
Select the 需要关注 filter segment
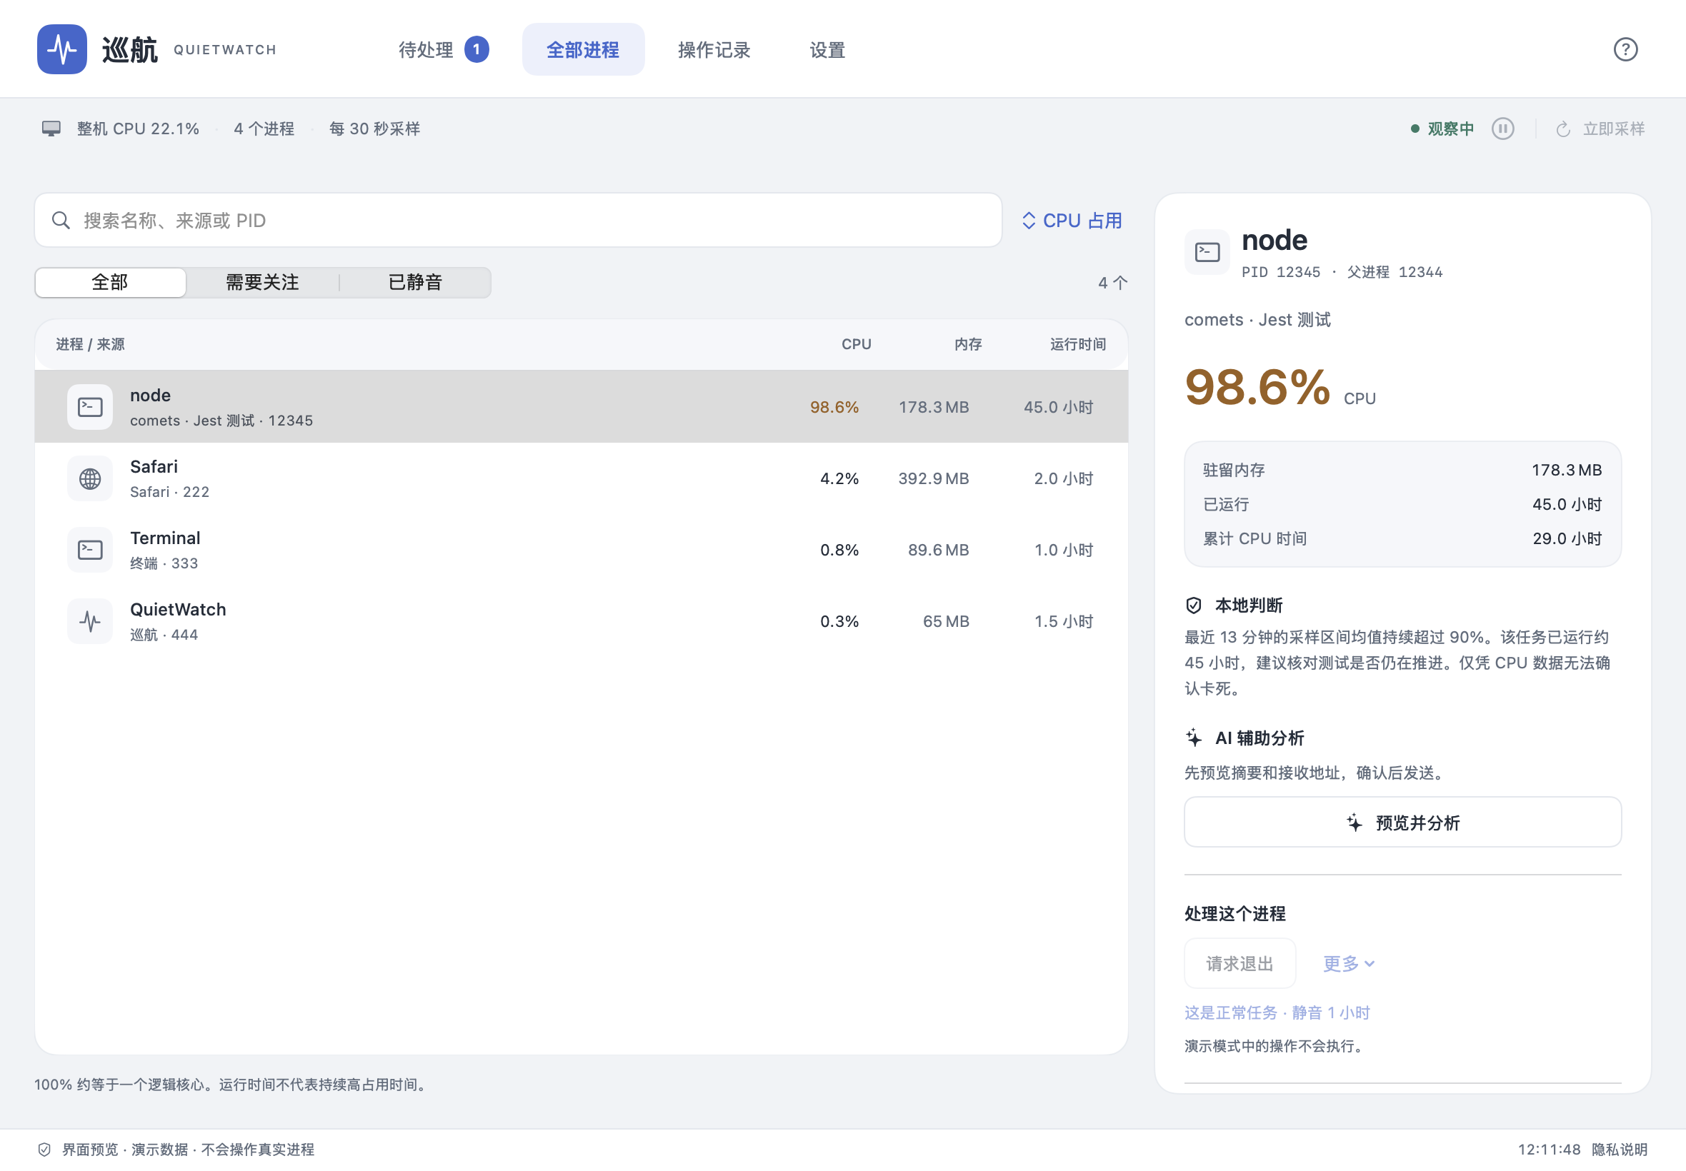tap(262, 283)
